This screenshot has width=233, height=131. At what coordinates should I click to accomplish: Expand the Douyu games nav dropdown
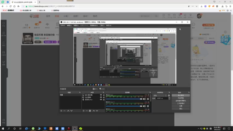pyautogui.click(x=86, y=16)
